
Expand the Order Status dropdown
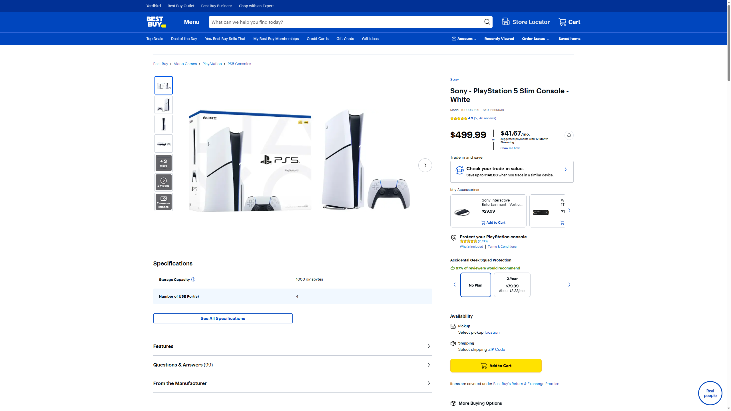pos(536,39)
